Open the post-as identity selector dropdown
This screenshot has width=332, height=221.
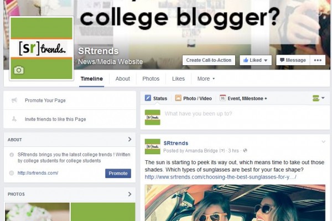[318, 98]
